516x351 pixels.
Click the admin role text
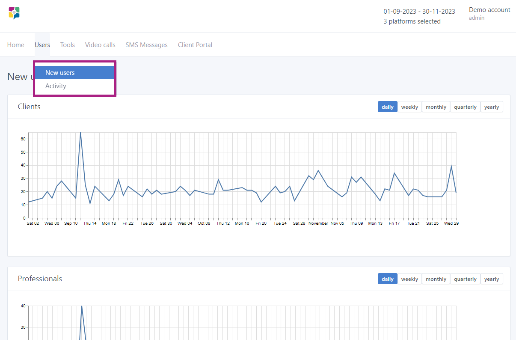[x=477, y=18]
